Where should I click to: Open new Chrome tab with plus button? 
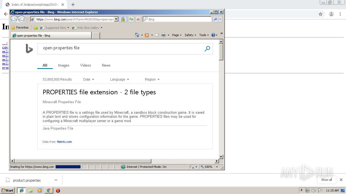click(x=73, y=5)
